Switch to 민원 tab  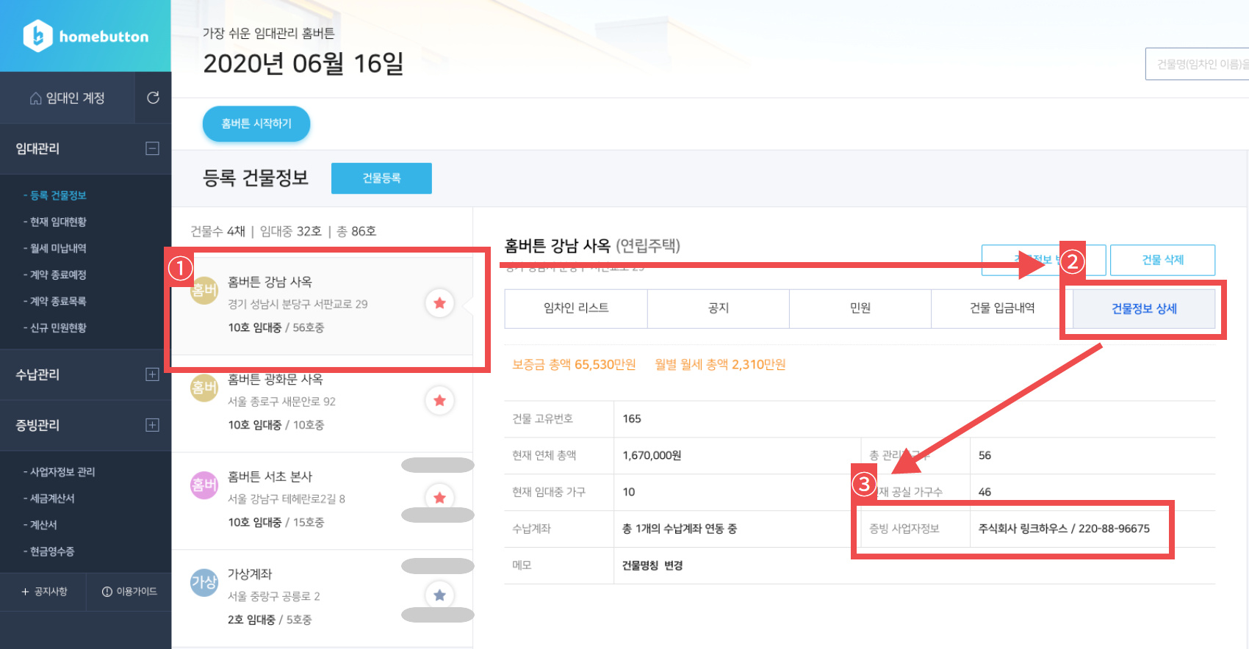tap(860, 308)
